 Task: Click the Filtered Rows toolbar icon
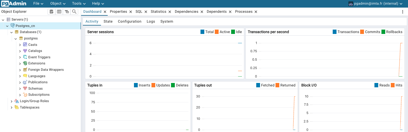[x=67, y=12]
